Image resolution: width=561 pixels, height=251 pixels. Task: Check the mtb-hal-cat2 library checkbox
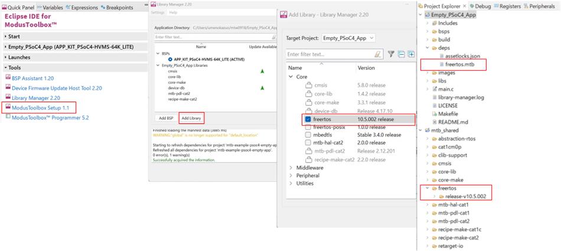point(308,143)
